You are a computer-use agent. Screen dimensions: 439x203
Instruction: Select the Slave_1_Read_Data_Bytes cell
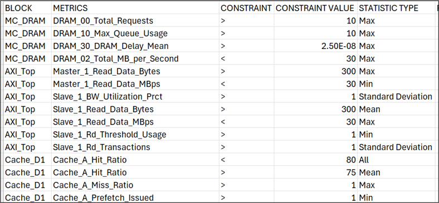point(135,109)
